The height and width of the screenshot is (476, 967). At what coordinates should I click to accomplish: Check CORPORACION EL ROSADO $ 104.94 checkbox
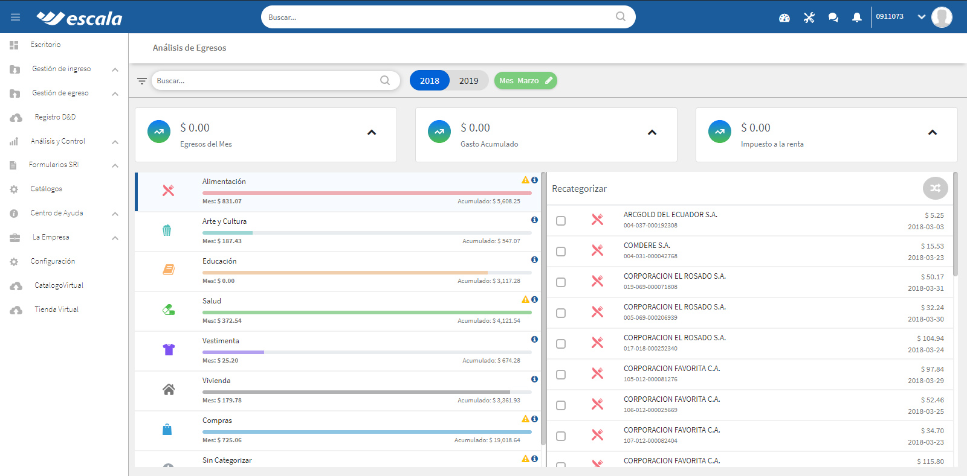tap(561, 344)
